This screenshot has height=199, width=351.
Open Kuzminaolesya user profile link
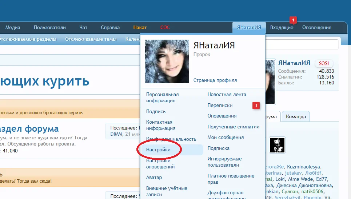point(304,167)
